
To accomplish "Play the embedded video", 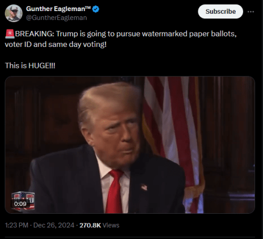I will [x=130, y=145].
